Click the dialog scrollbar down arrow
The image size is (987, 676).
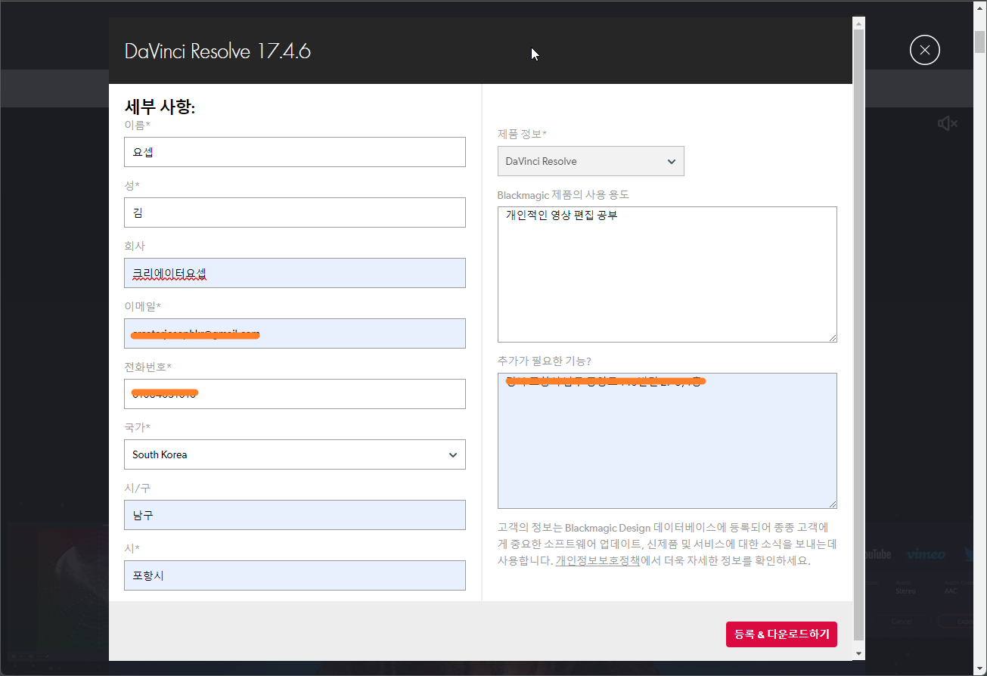pyautogui.click(x=858, y=653)
